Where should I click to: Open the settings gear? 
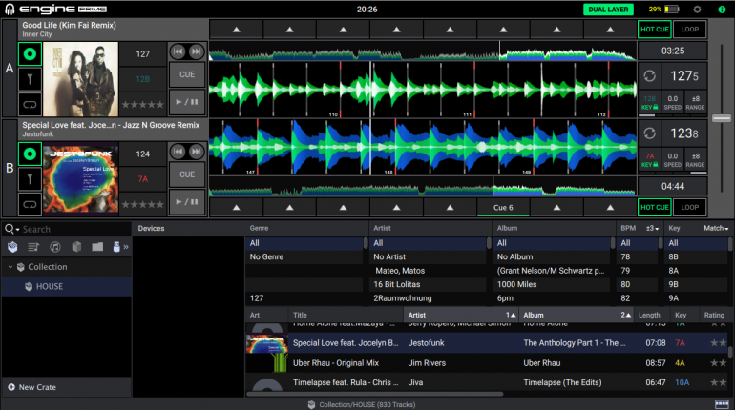tap(697, 10)
